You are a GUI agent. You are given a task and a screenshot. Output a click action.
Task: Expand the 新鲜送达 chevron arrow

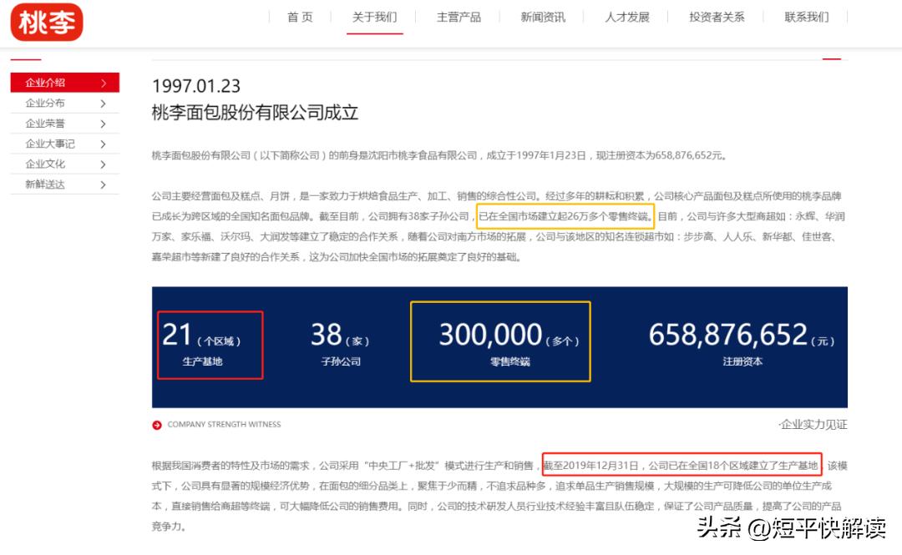pyautogui.click(x=104, y=184)
